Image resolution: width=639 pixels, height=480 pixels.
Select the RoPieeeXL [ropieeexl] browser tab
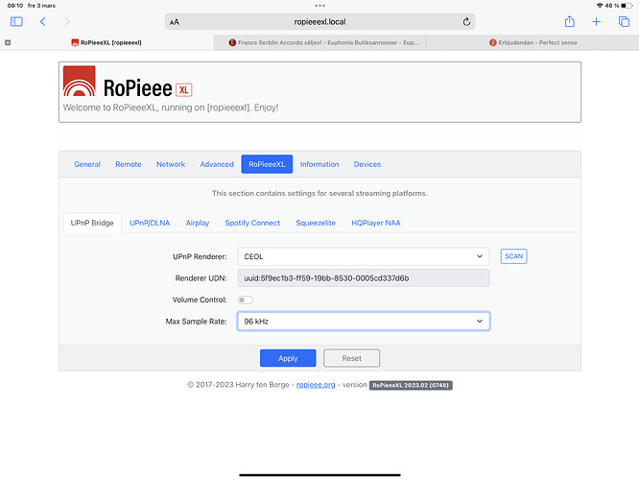coord(106,42)
